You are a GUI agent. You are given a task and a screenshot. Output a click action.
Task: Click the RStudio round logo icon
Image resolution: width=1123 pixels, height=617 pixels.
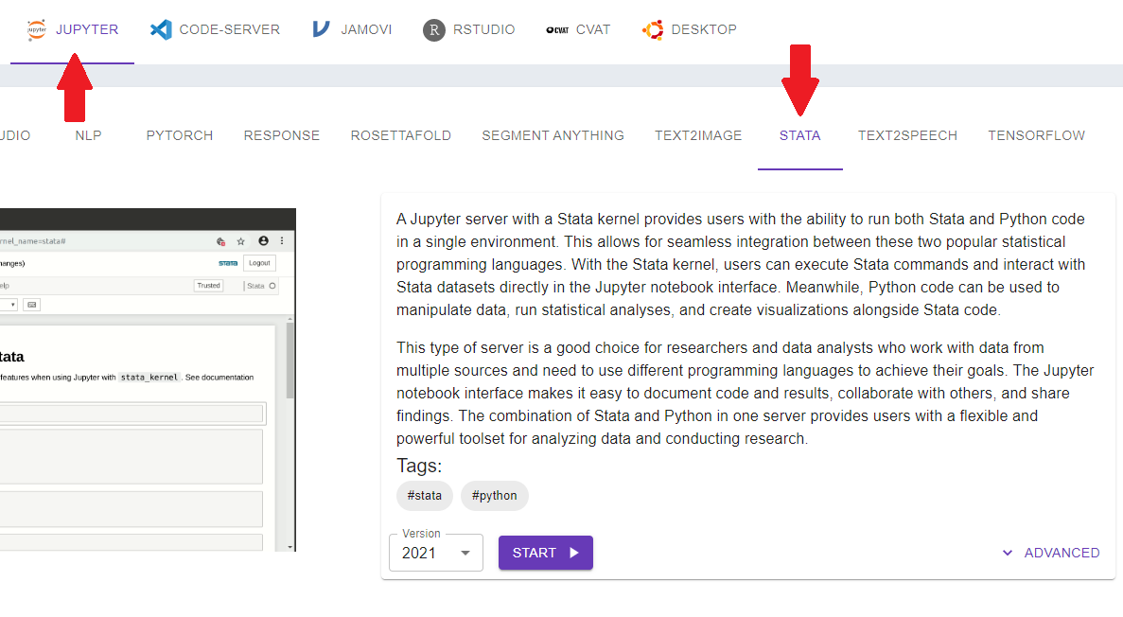433,29
